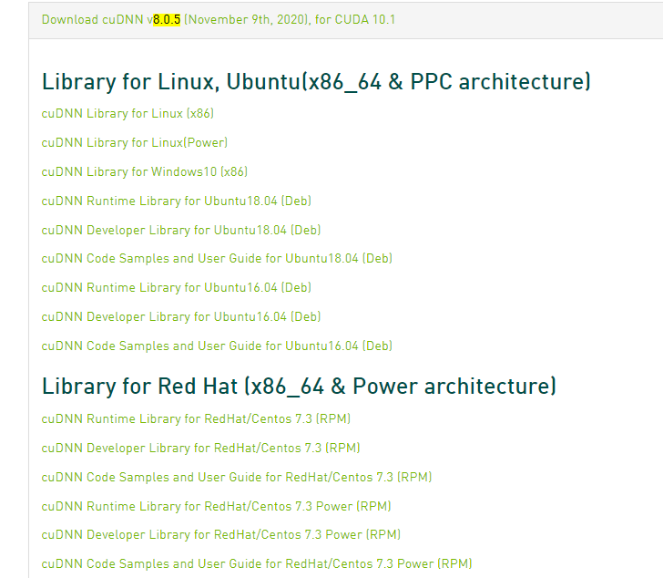Collapse the Download cuDNN v8.0.5 for CUDA 10.1 header

click(219, 19)
